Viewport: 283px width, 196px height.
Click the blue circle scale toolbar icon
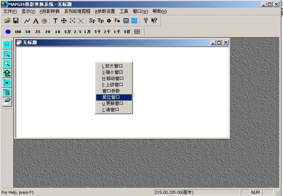pyautogui.click(x=8, y=32)
